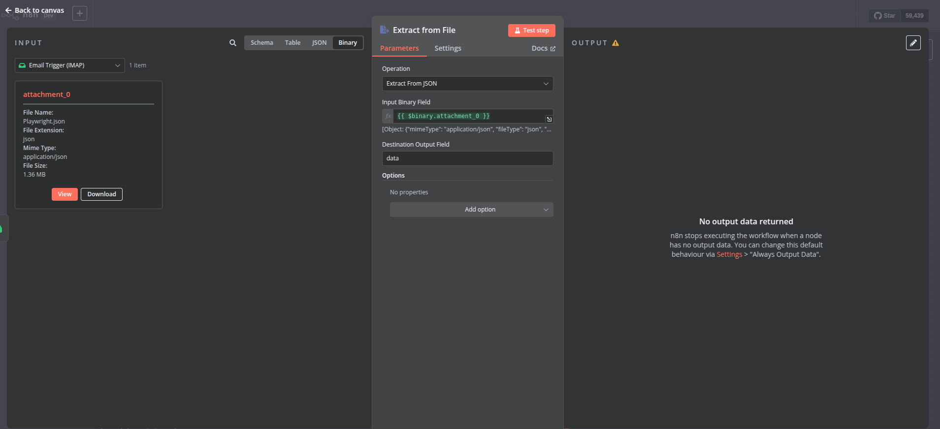940x429 pixels.
Task: Open the Add option dropdown
Action: pos(471,210)
